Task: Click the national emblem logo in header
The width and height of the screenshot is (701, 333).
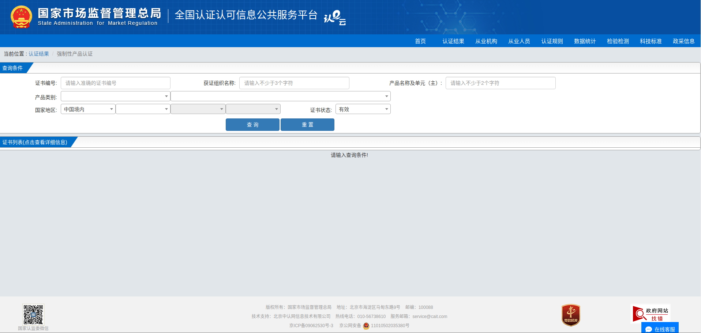Action: (x=21, y=17)
